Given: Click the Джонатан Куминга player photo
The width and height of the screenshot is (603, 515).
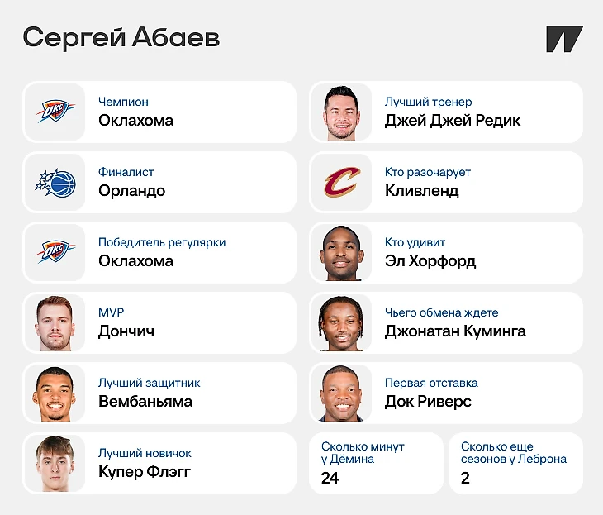Looking at the screenshot, I should tap(341, 323).
